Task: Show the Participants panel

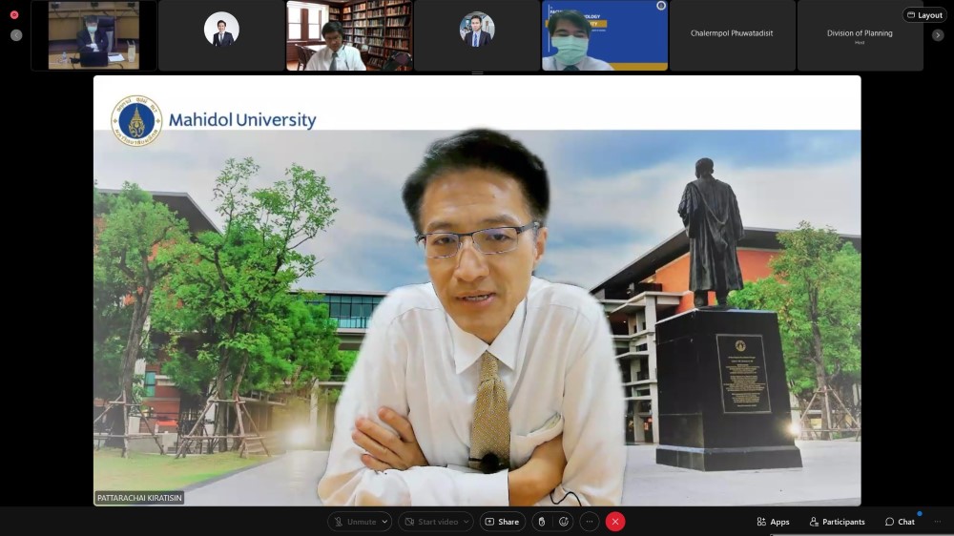Action: click(x=837, y=522)
